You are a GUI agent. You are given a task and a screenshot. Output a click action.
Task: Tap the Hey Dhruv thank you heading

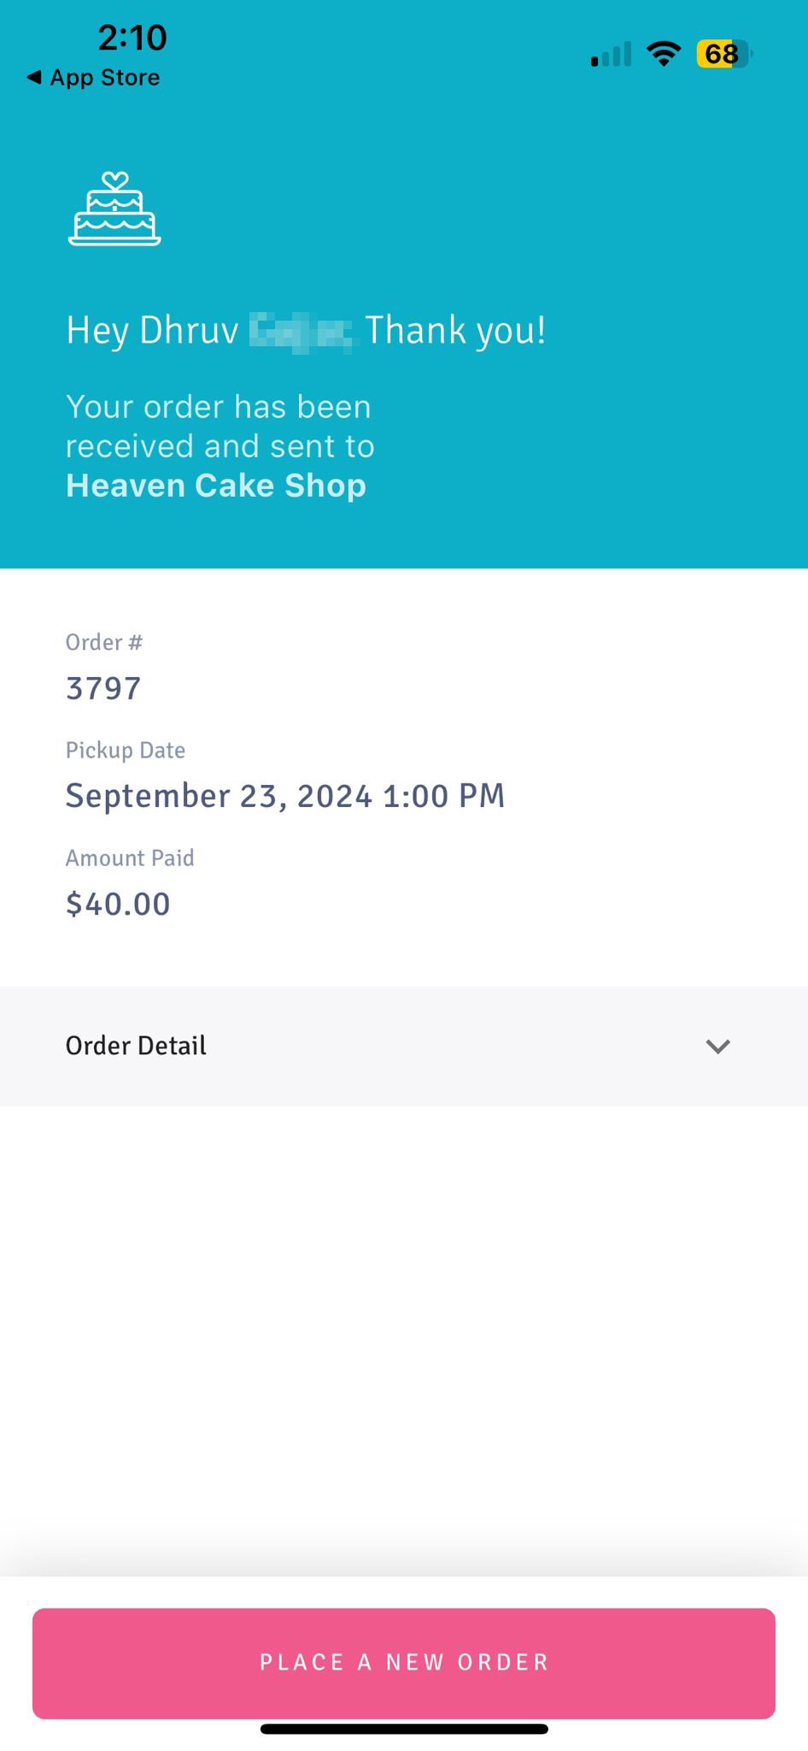click(306, 331)
